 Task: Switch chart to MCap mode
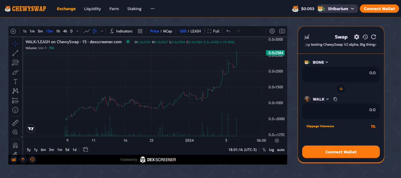[167, 31]
